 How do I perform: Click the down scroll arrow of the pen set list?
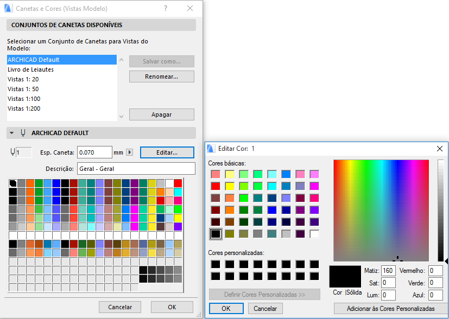click(121, 116)
